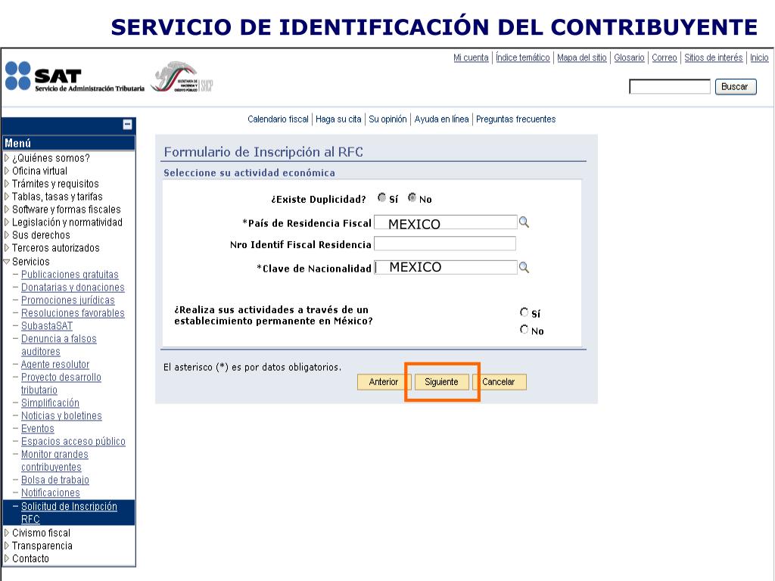Open Glosario link

[629, 57]
